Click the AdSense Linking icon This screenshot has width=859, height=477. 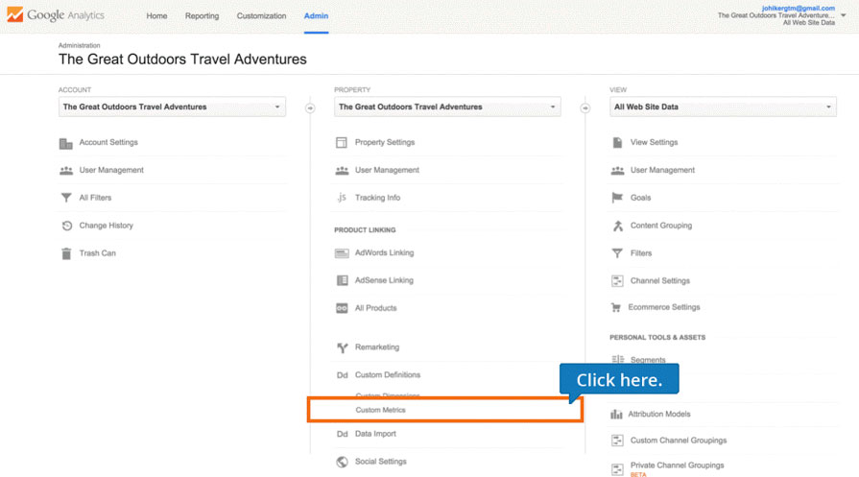pyautogui.click(x=342, y=280)
